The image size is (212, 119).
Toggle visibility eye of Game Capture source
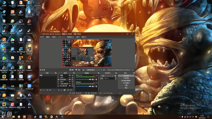(x=70, y=80)
